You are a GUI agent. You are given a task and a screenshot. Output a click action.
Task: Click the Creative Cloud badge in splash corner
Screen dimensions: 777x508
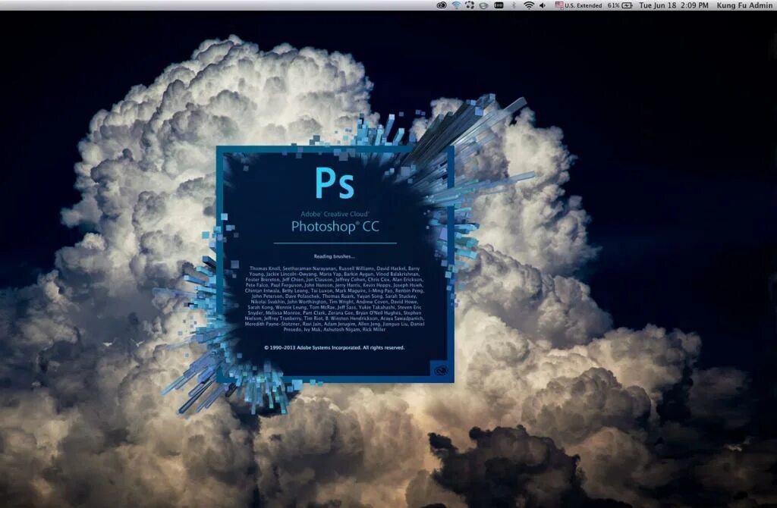click(441, 370)
